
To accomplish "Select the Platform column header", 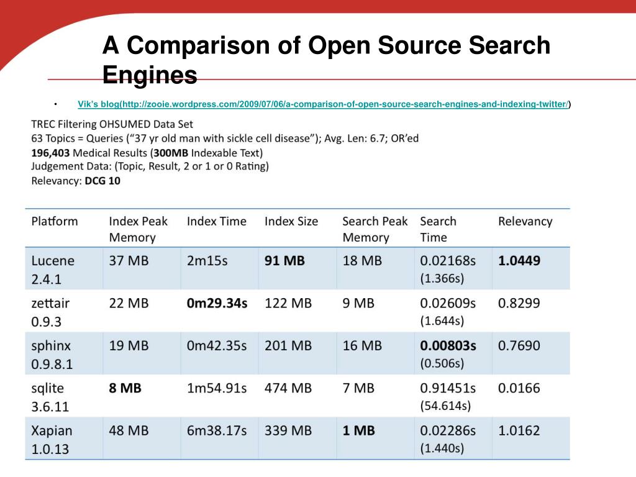I will 55,222.
